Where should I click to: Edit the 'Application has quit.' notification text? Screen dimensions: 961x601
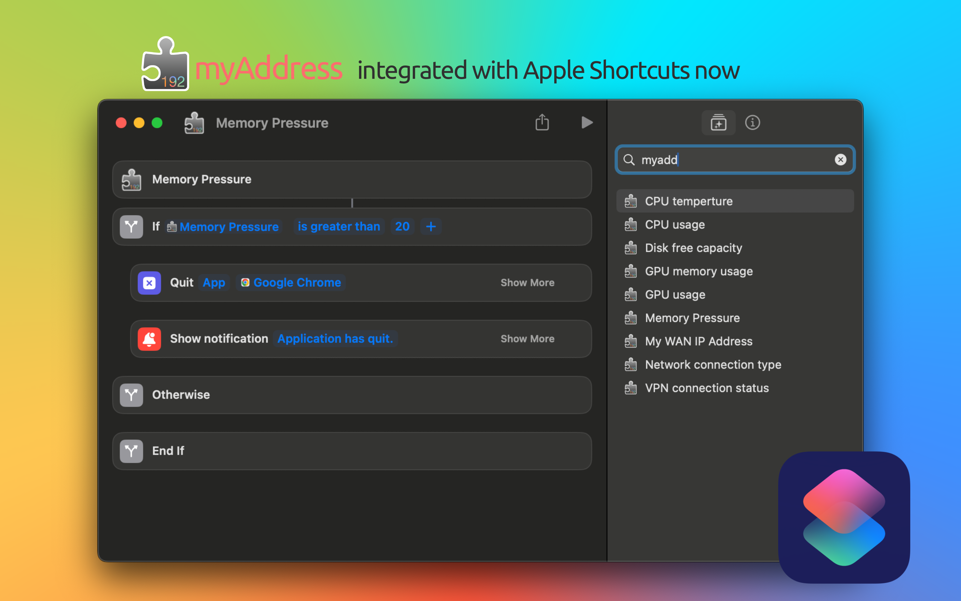(x=335, y=339)
